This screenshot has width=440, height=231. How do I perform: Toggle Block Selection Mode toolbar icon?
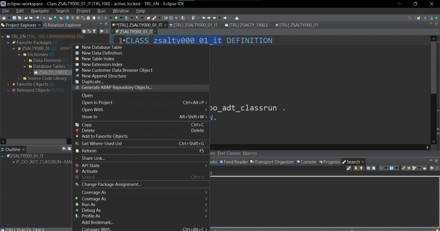coord(171,18)
